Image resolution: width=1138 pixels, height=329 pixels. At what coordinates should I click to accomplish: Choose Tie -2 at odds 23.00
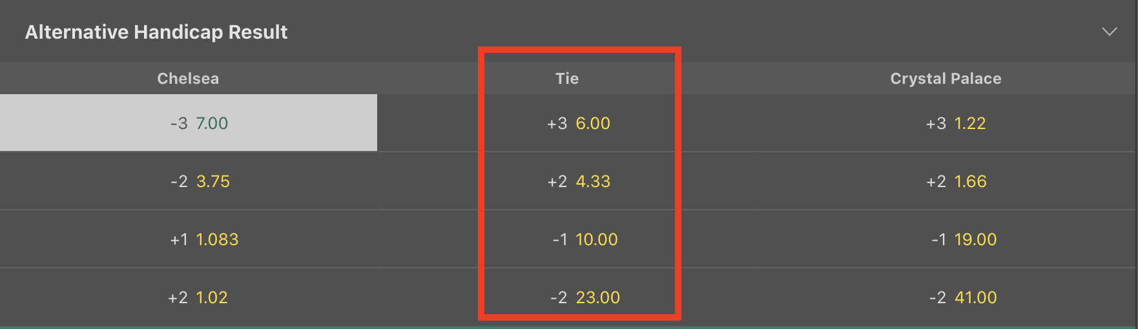click(567, 297)
